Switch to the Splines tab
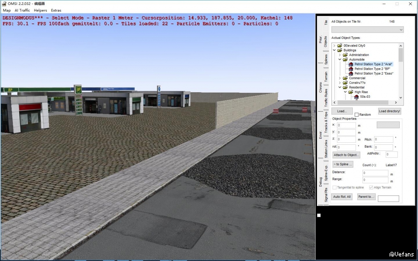Screen dimensions: 418x261 point(326,59)
